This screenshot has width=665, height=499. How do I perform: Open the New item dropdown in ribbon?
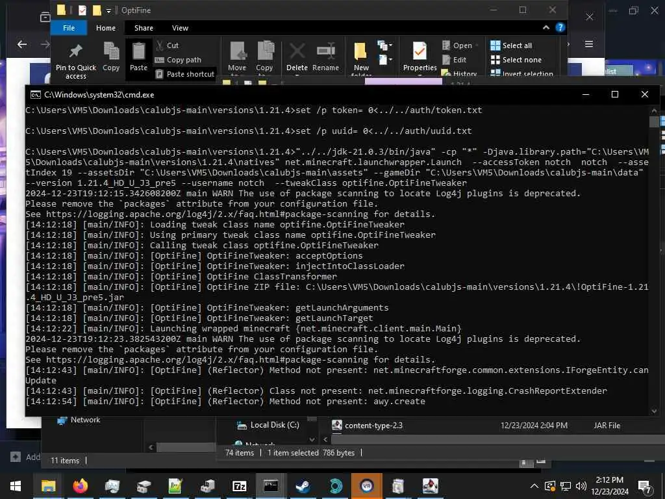click(385, 45)
